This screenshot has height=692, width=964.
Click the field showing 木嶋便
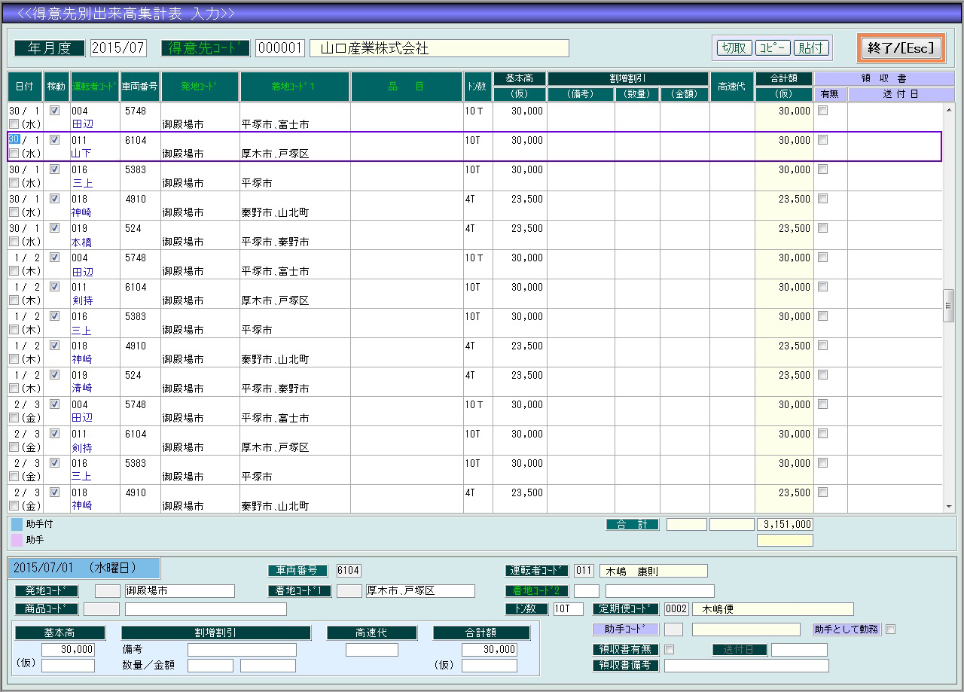[773, 609]
